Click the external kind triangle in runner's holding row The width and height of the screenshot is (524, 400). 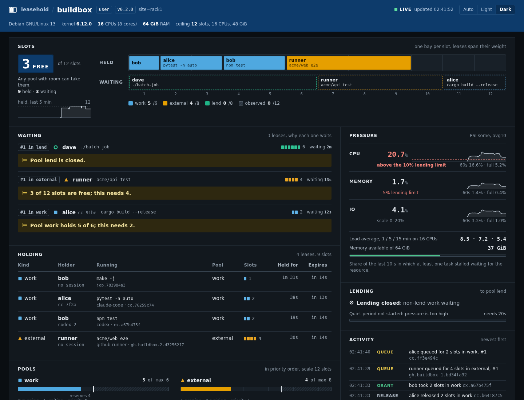pos(20,338)
